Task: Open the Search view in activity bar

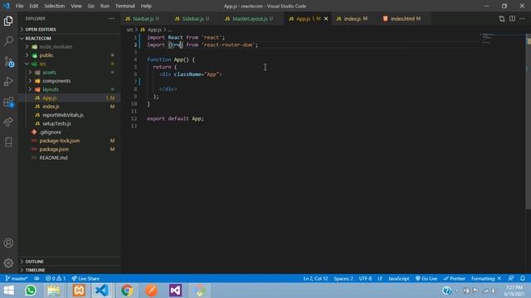Action: (8, 41)
